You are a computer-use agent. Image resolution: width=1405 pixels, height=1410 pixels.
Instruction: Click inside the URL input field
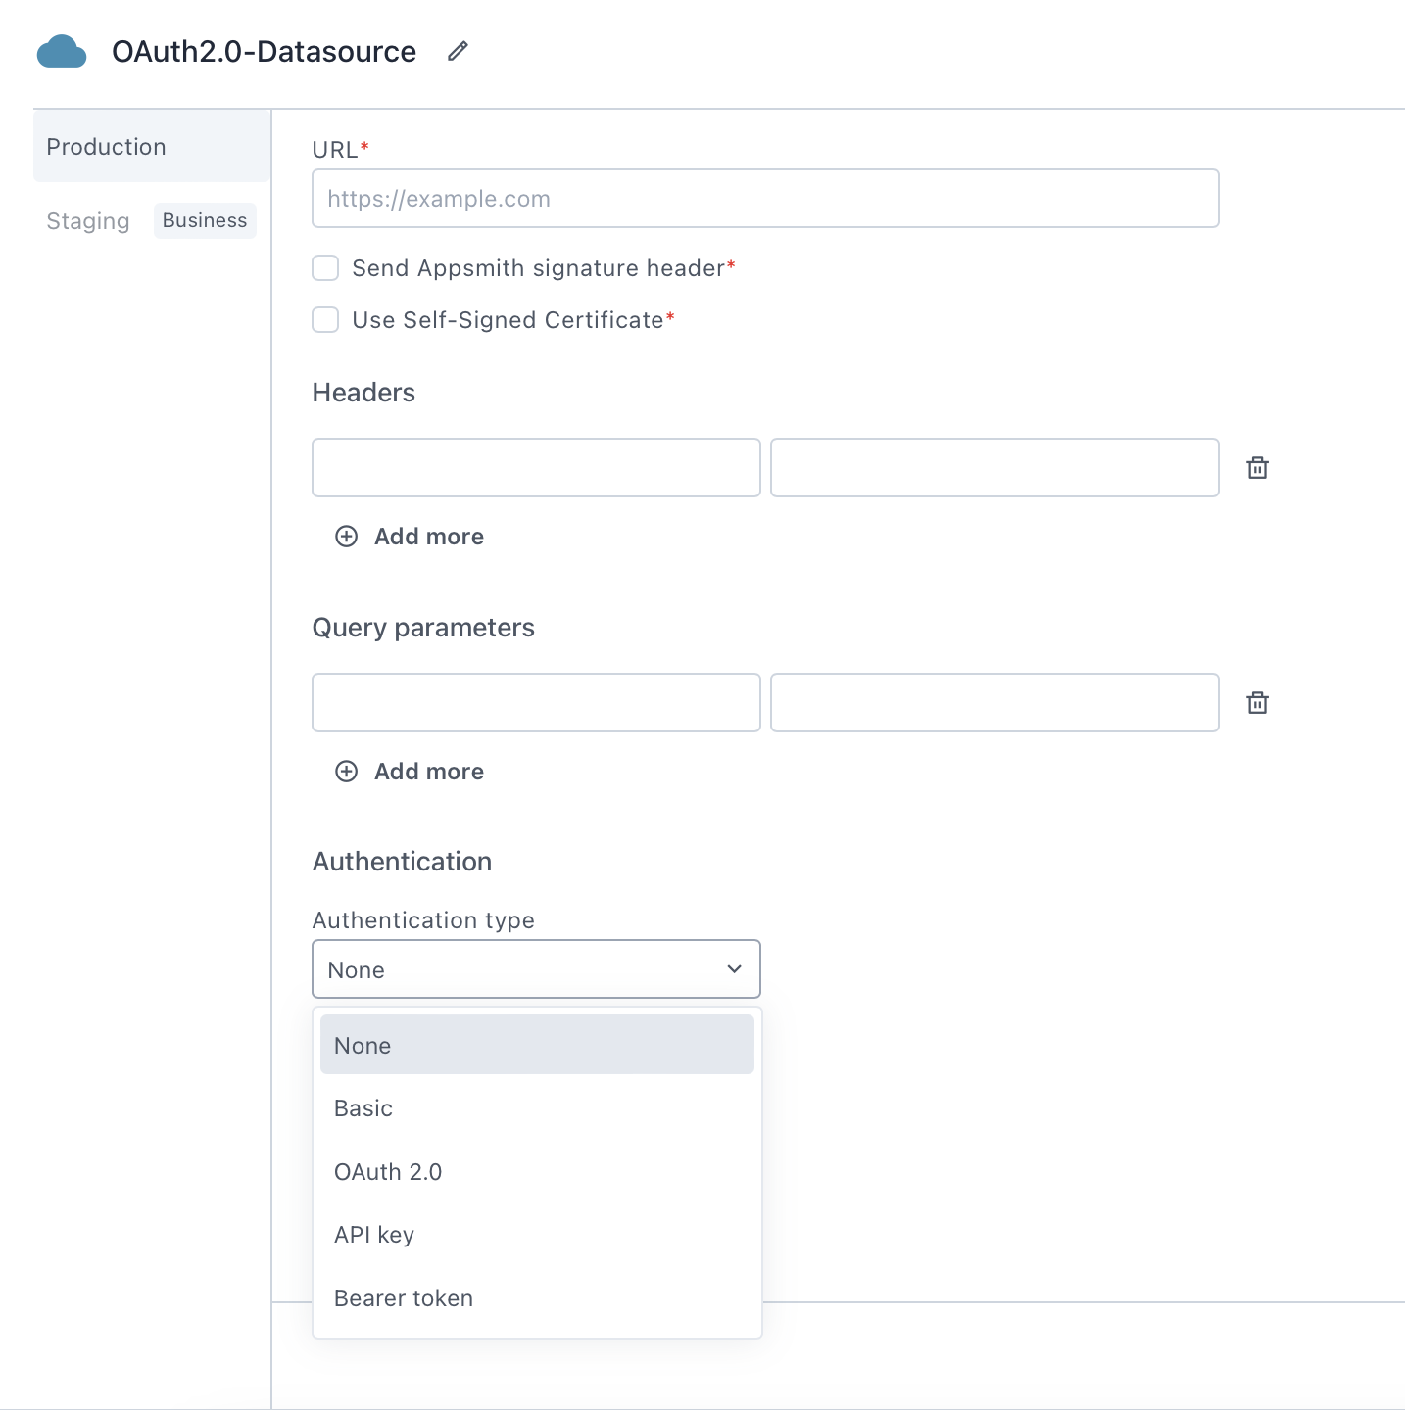pyautogui.click(x=764, y=198)
